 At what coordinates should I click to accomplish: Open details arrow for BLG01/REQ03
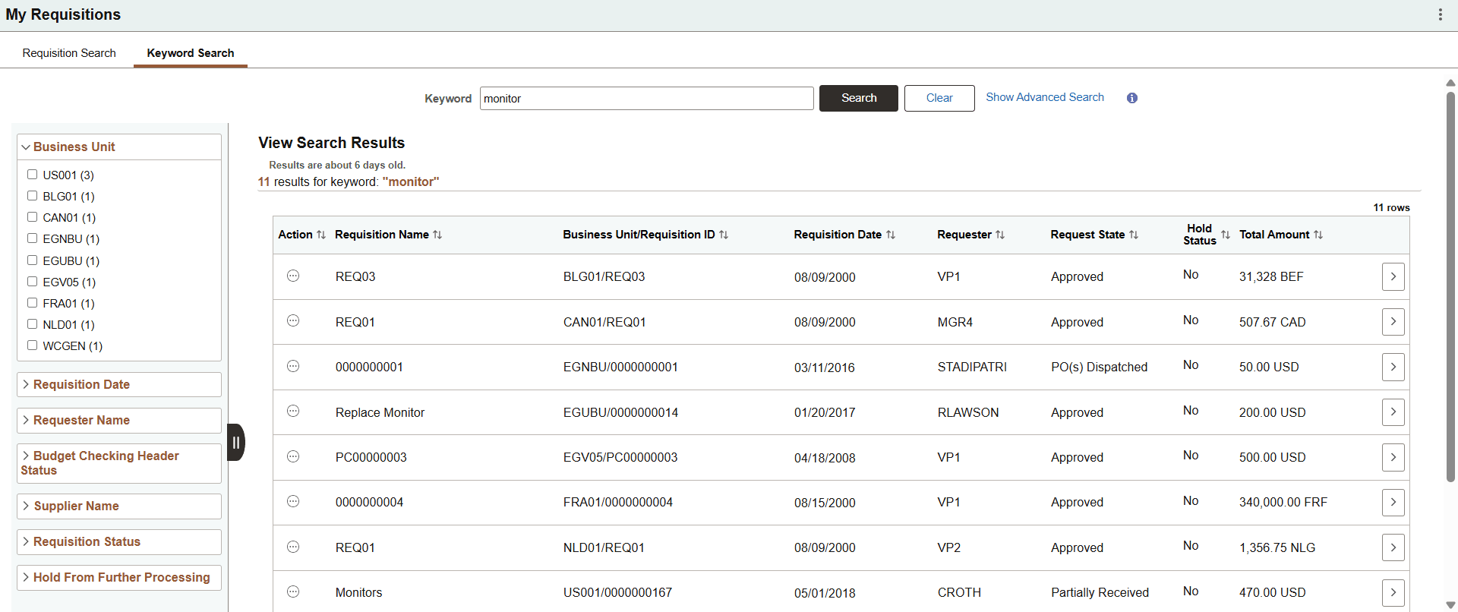tap(1393, 276)
